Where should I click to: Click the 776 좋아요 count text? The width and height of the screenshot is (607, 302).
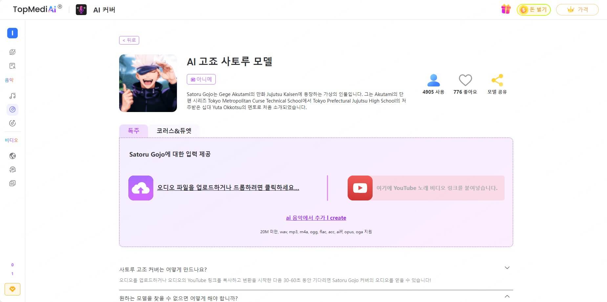[x=465, y=92]
